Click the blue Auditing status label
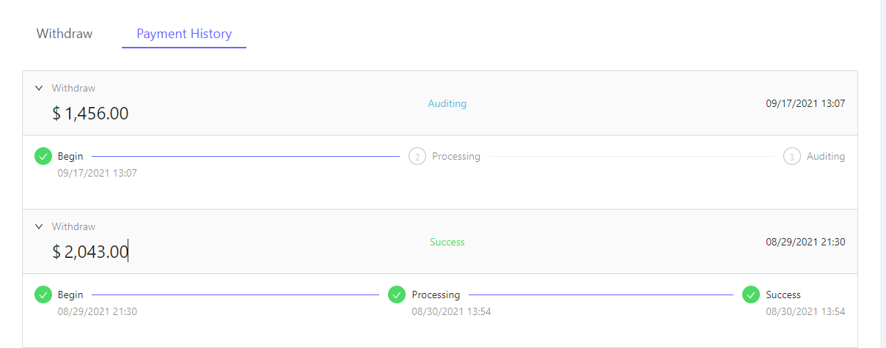This screenshot has width=886, height=348. point(447,103)
